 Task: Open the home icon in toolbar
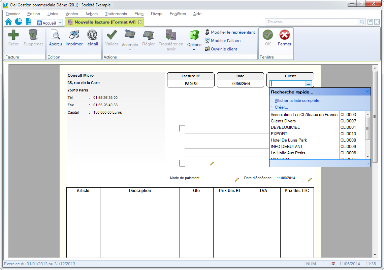[8, 22]
